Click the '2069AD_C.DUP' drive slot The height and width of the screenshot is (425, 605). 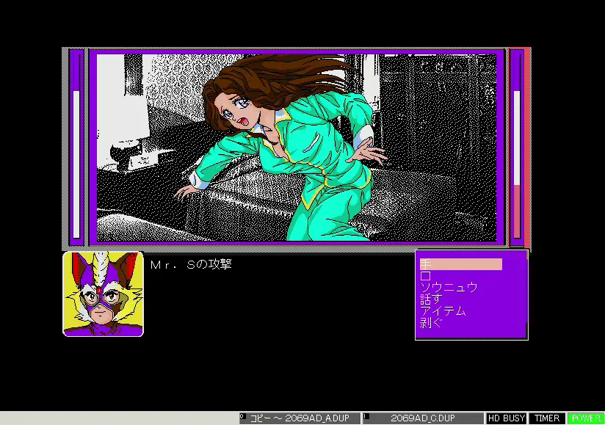[422, 418]
